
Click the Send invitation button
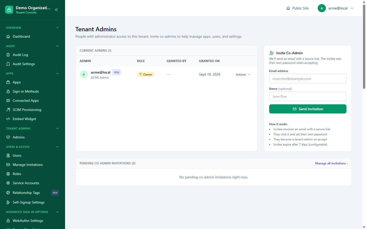[308, 109]
